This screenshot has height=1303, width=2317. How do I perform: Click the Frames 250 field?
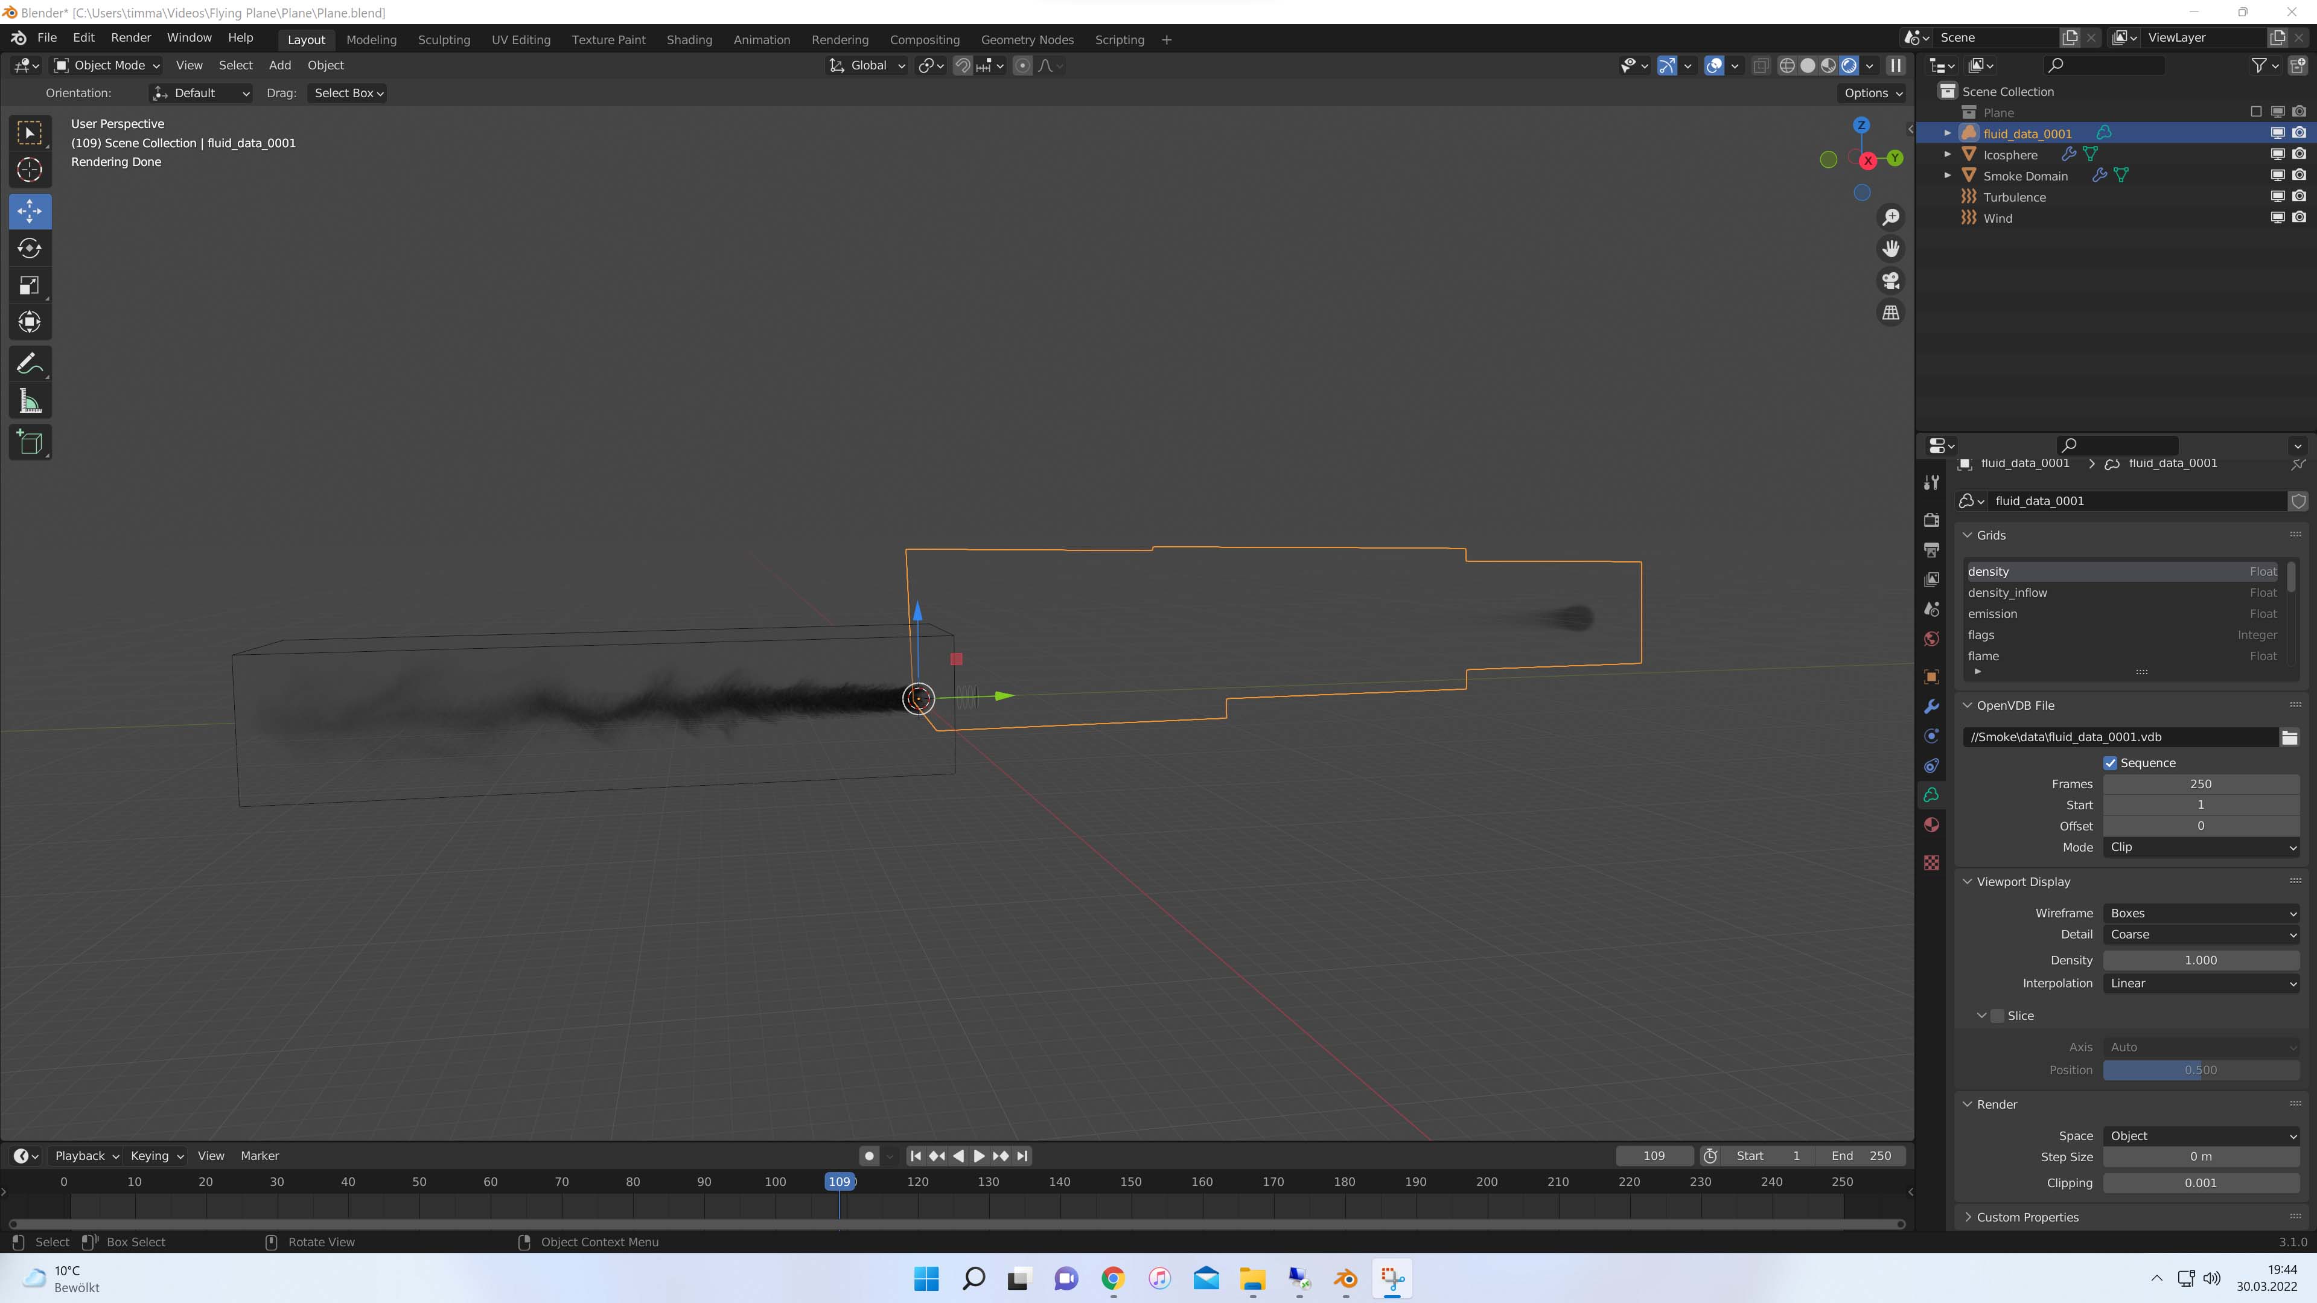pyautogui.click(x=2201, y=784)
